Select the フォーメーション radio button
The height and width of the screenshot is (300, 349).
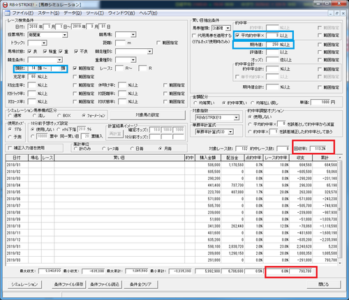click(84, 116)
